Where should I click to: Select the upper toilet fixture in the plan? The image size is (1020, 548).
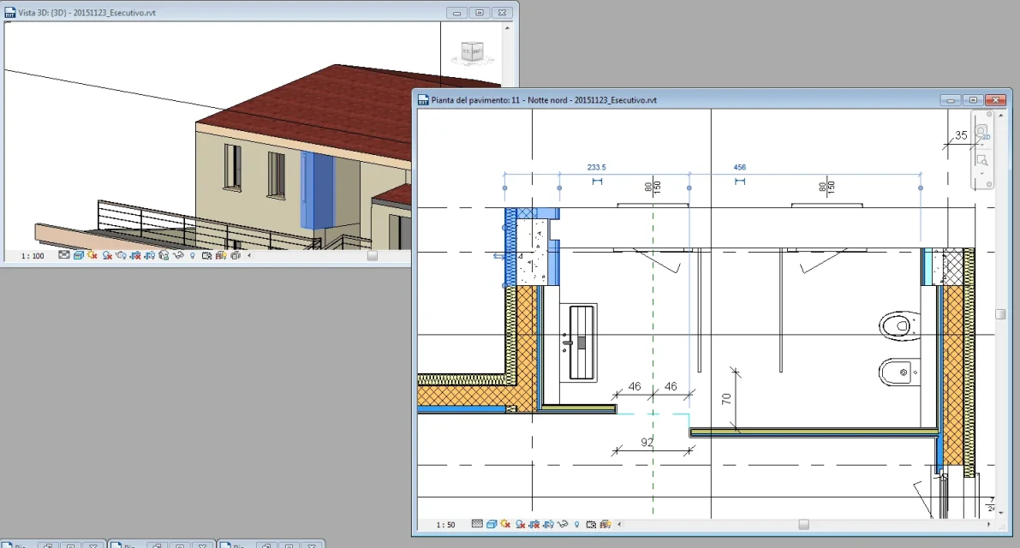point(900,325)
